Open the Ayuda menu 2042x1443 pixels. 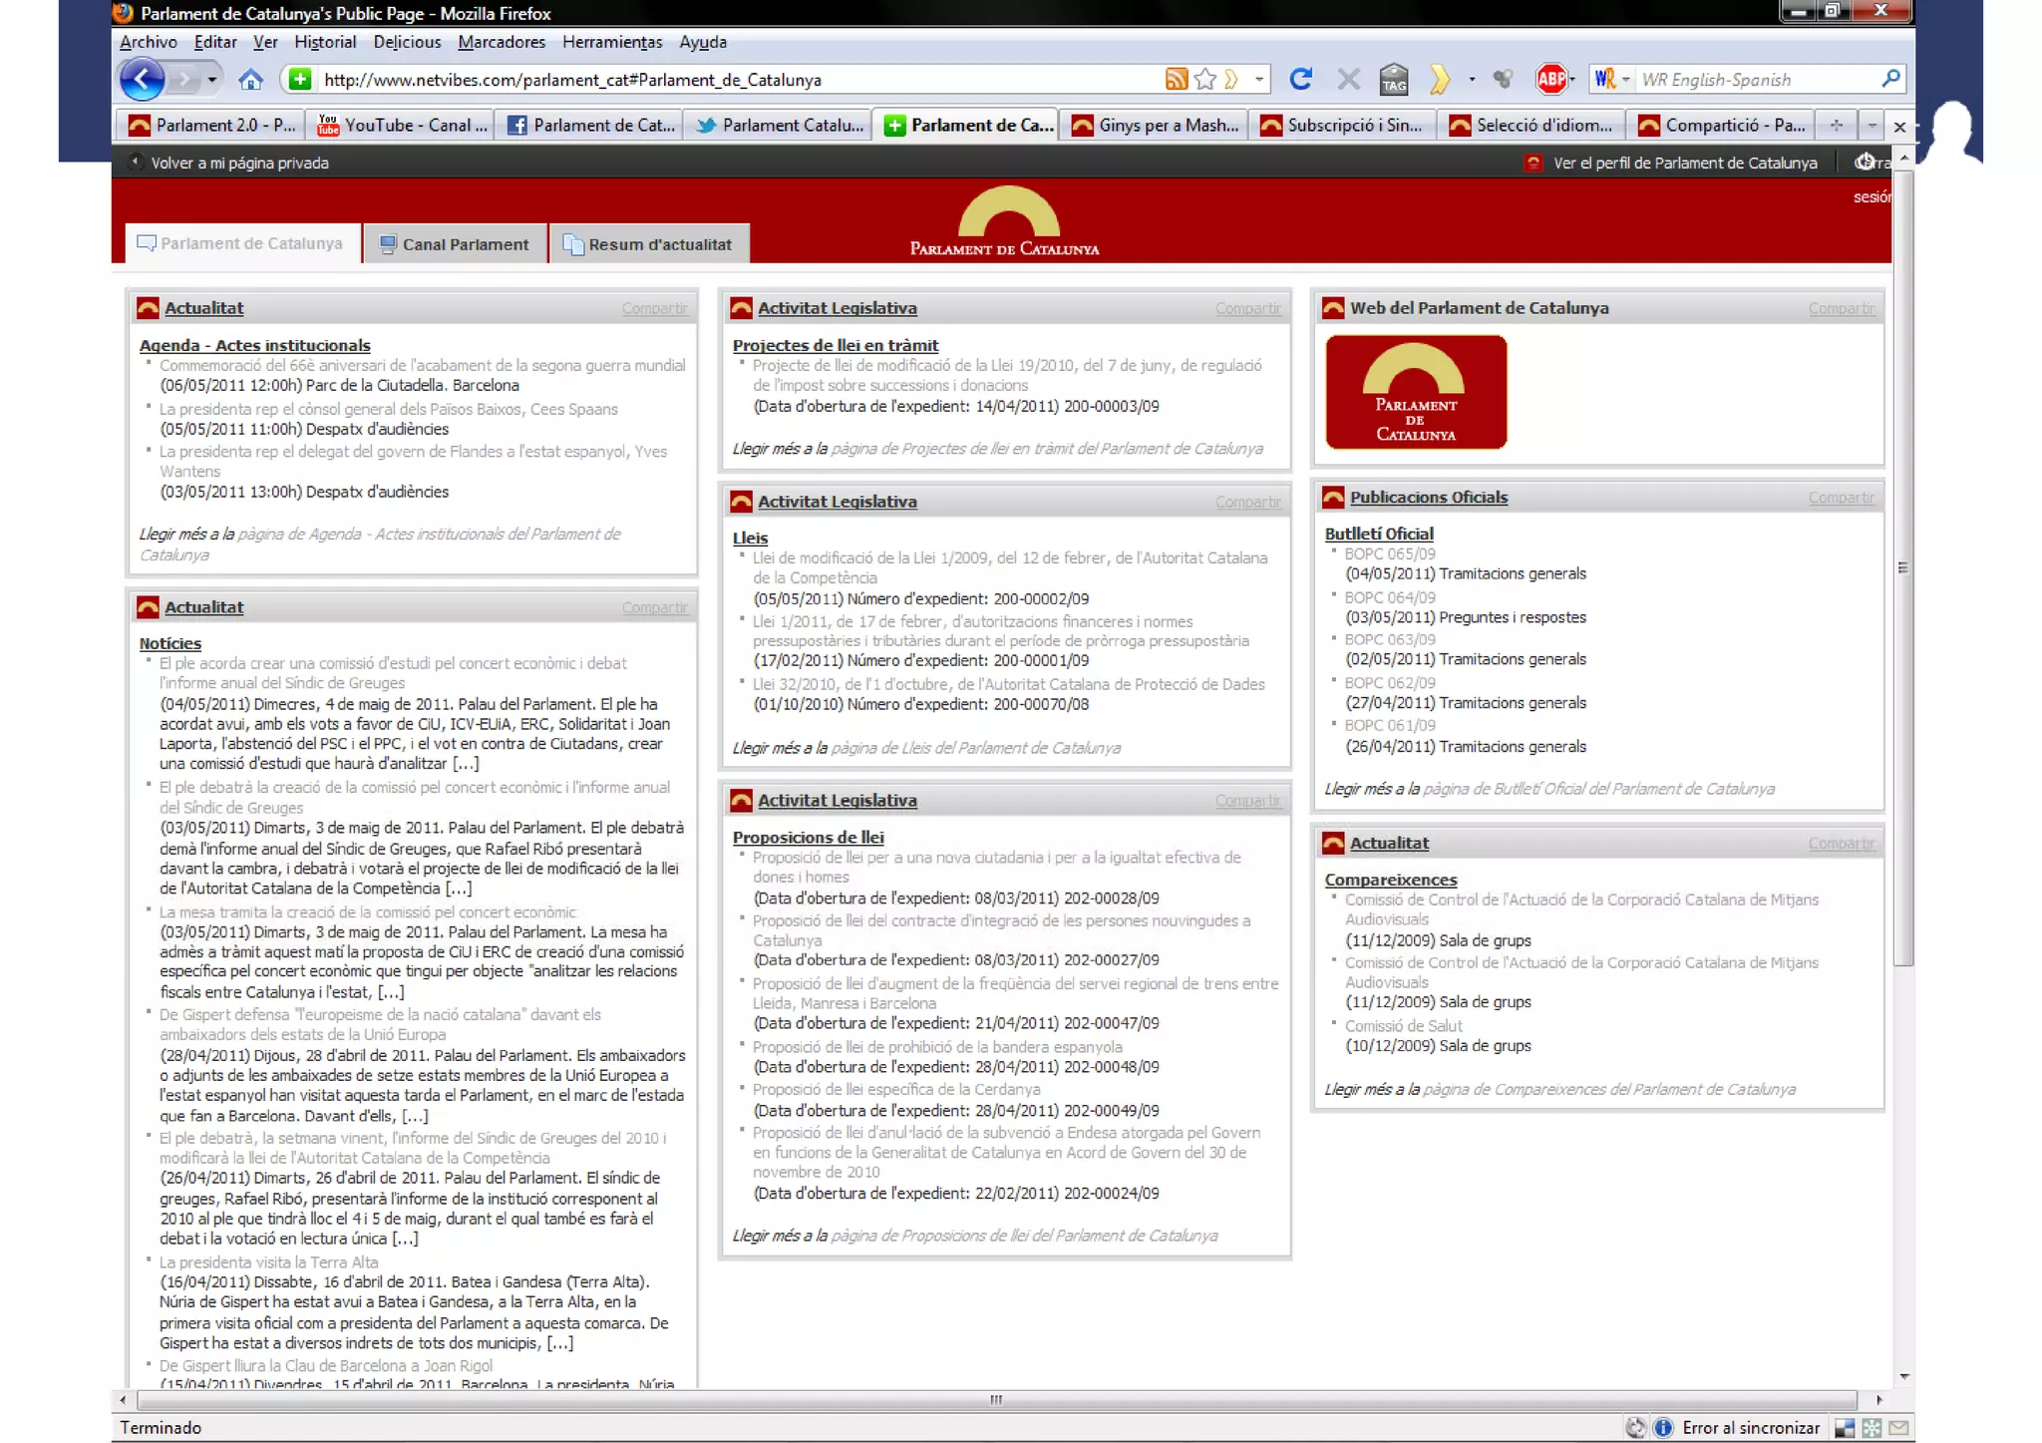point(703,42)
